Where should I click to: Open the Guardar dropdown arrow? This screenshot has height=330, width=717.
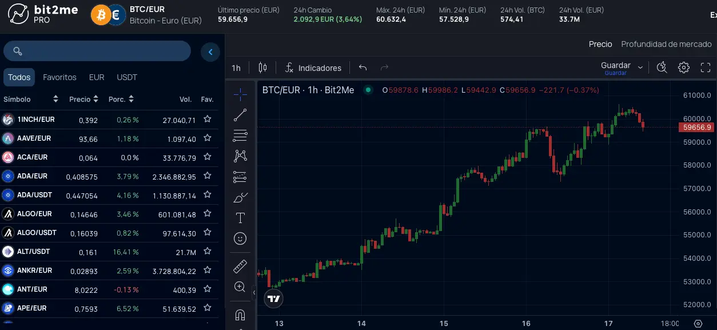pos(640,67)
